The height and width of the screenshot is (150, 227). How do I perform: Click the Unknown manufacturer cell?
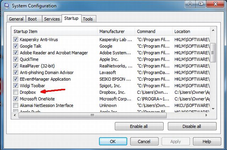108,106
